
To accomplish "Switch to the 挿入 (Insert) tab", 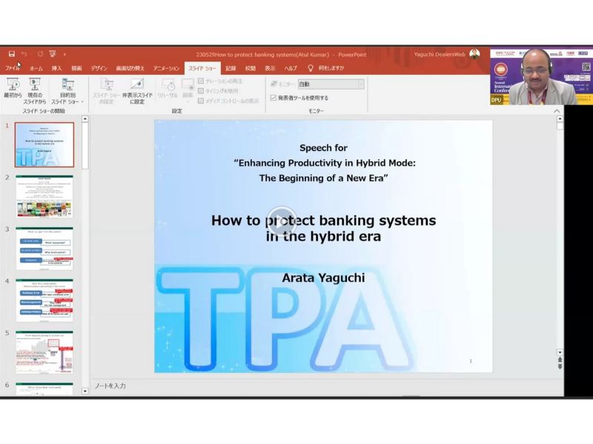I will 57,68.
